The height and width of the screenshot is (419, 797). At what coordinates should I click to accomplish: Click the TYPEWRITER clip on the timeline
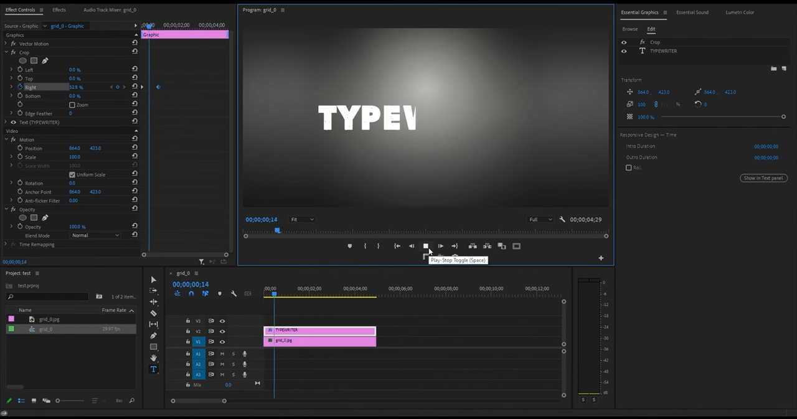(x=320, y=331)
